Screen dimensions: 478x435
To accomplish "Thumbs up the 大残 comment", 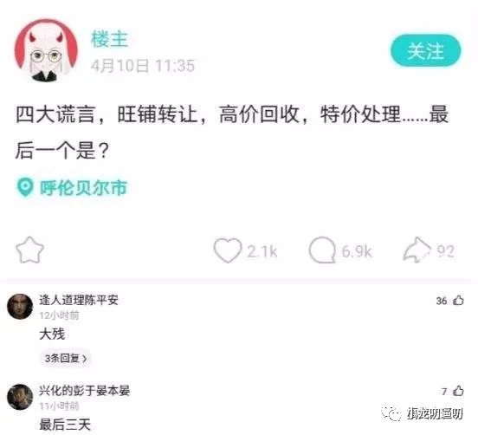I will (458, 301).
